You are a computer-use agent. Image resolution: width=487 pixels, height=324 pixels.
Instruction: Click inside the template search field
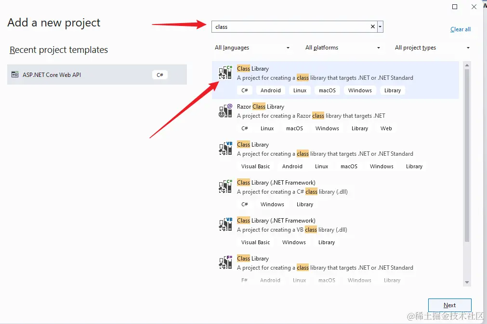[291, 26]
